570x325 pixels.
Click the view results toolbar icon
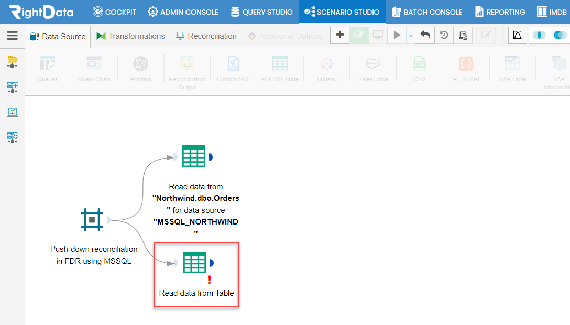pyautogui.click(x=463, y=35)
